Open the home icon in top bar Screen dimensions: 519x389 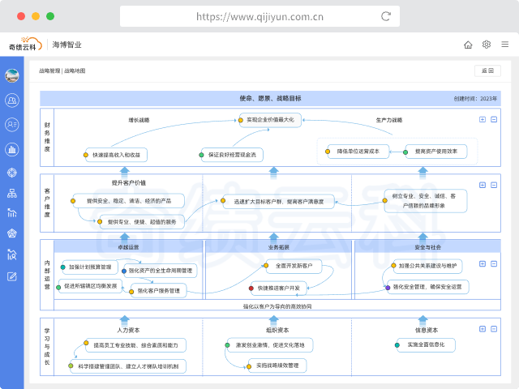tap(468, 45)
